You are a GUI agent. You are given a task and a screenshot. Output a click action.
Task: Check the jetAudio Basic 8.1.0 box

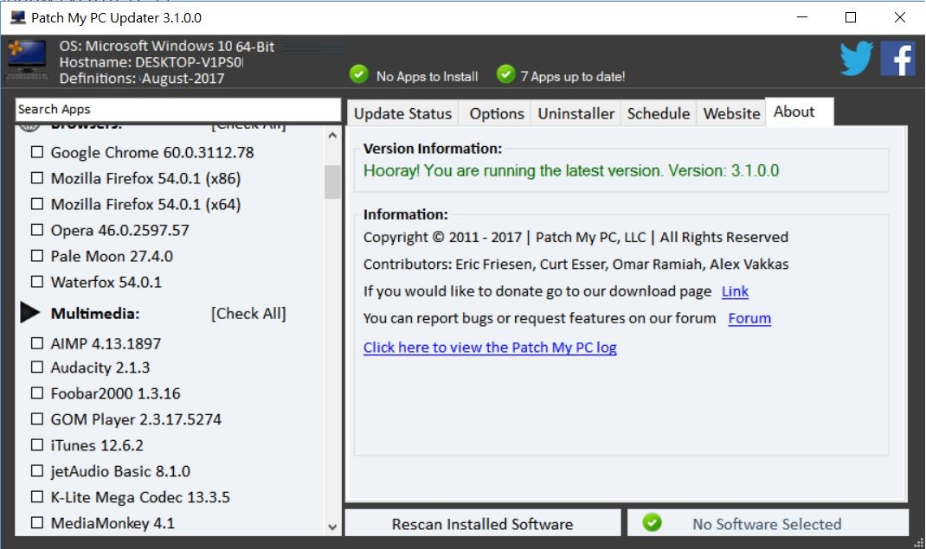[37, 471]
